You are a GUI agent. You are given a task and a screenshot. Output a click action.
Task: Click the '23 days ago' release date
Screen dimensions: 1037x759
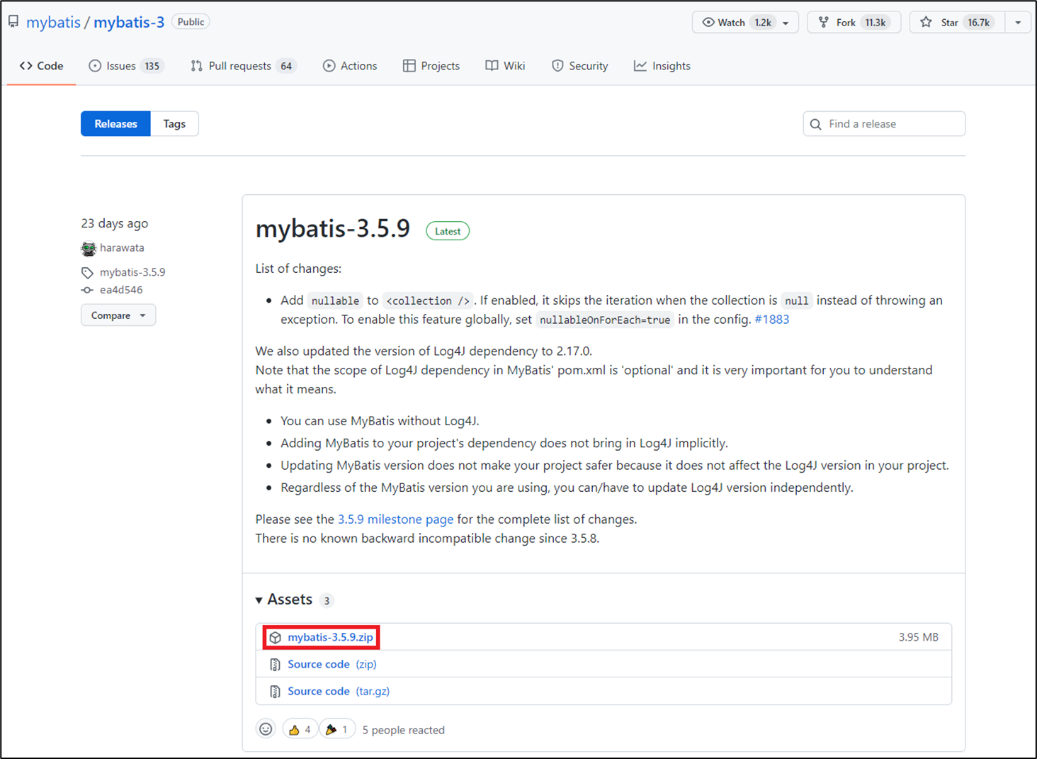(115, 223)
